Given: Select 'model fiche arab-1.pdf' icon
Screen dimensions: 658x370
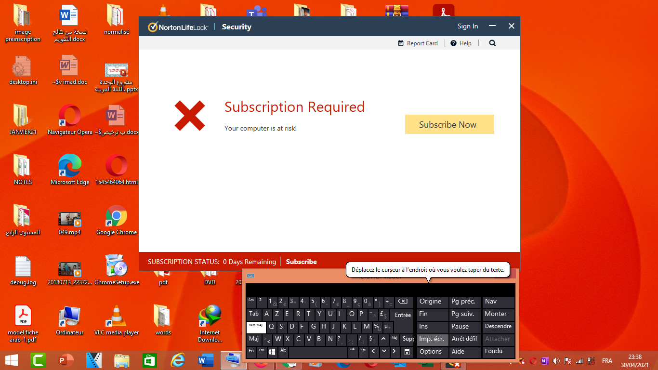Looking at the screenshot, I should [23, 323].
